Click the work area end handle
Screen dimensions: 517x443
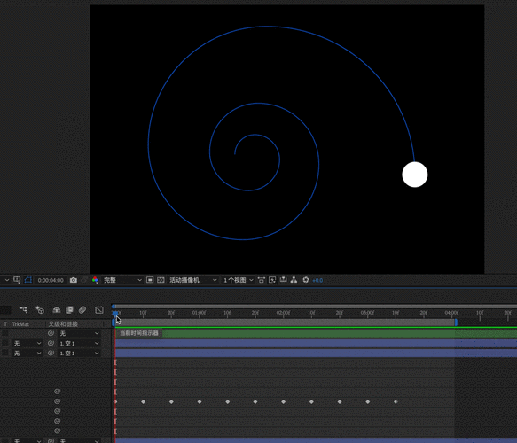pos(456,323)
